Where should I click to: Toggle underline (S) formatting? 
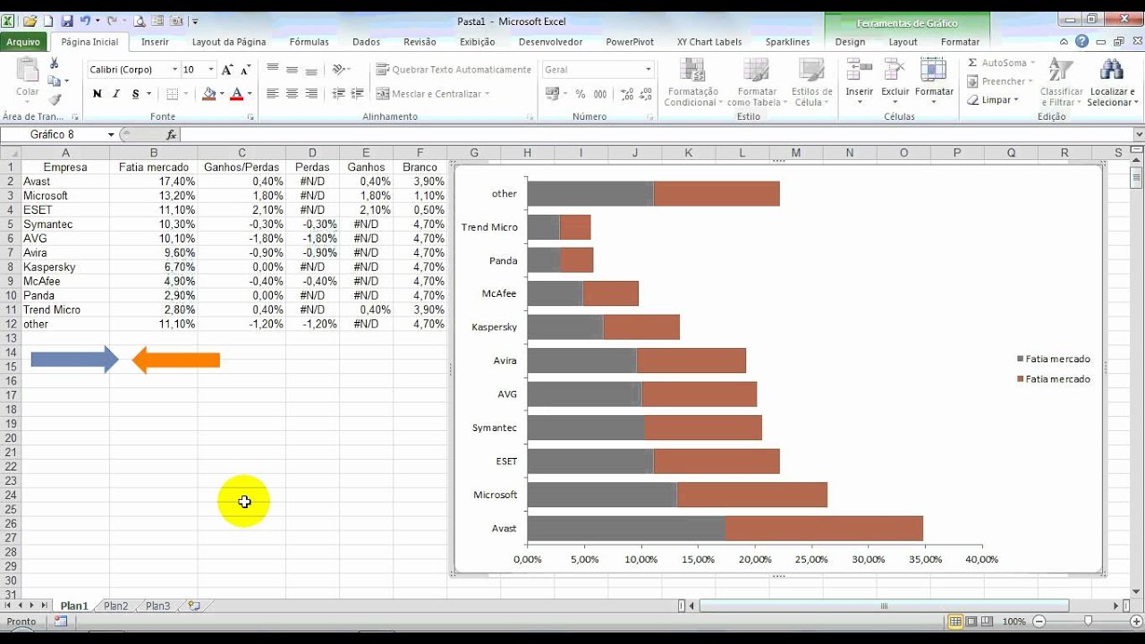[136, 94]
